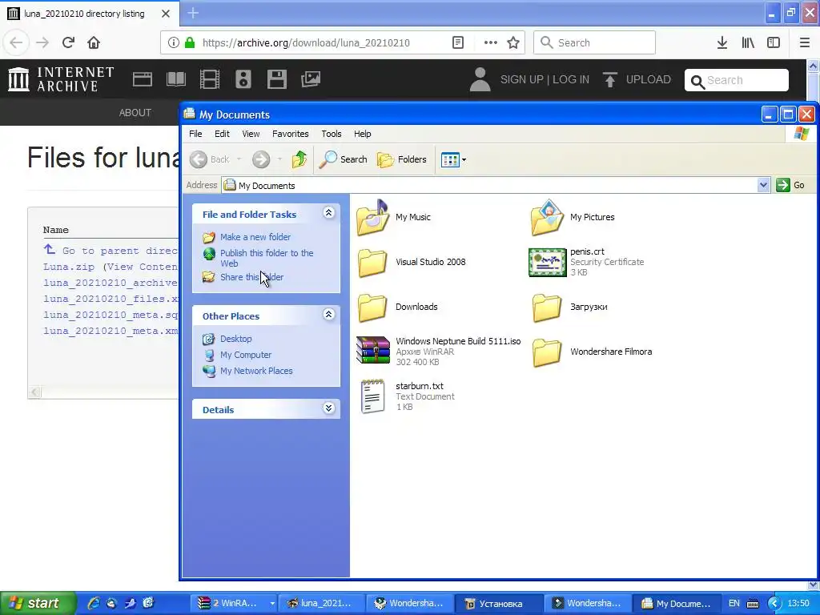Open the My Pictures folder icon
Image resolution: width=820 pixels, height=615 pixels.
click(x=547, y=218)
